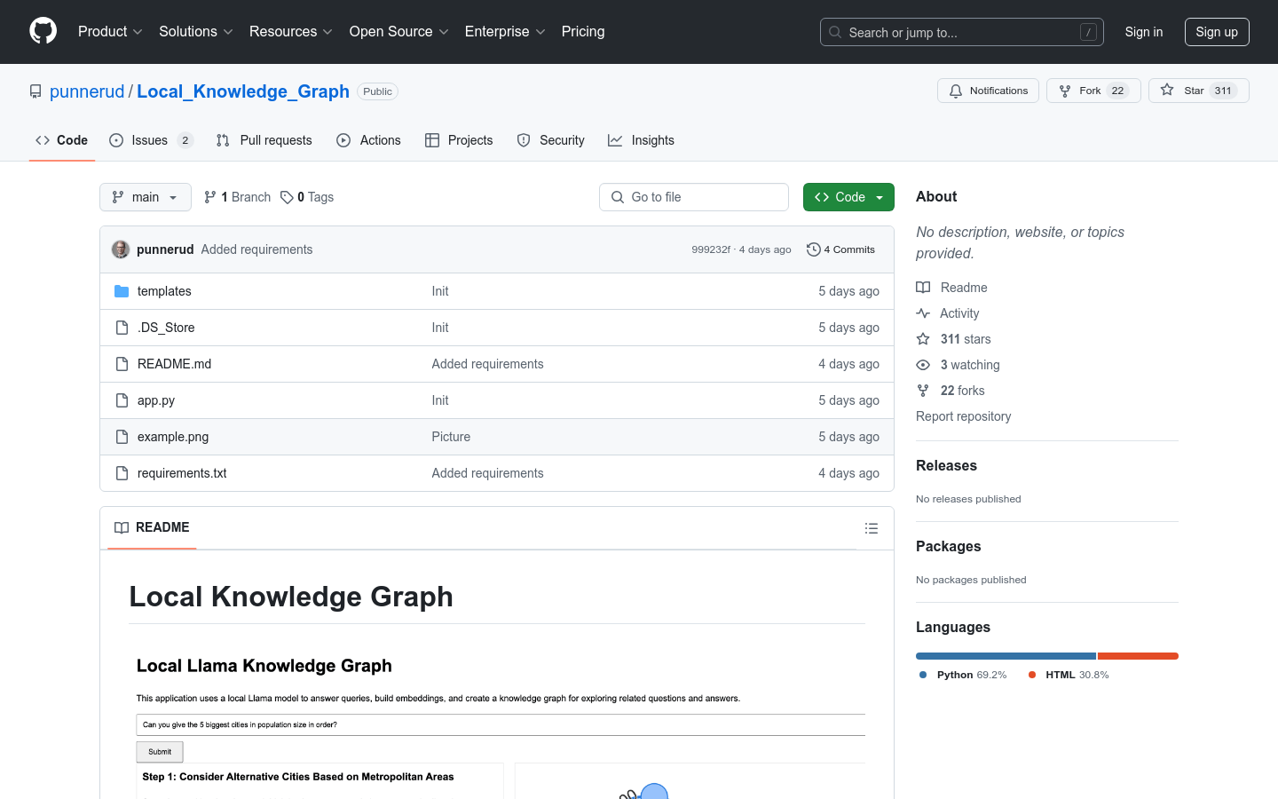Enable notifications for this repository
This screenshot has width=1278, height=799.
click(x=988, y=90)
